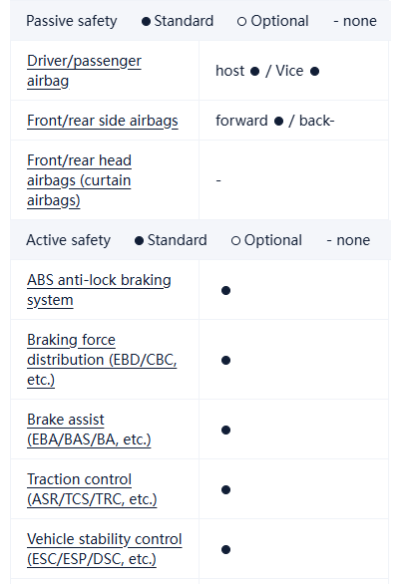Open Traction control (ASR/TCS/TRC) link
This screenshot has width=407, height=584.
coord(92,489)
